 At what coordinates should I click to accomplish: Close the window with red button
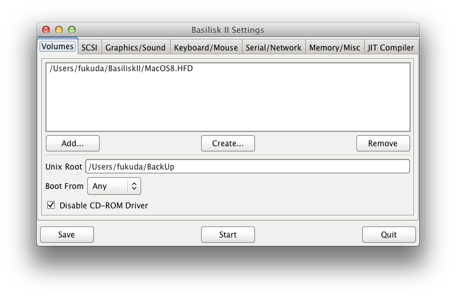point(46,30)
